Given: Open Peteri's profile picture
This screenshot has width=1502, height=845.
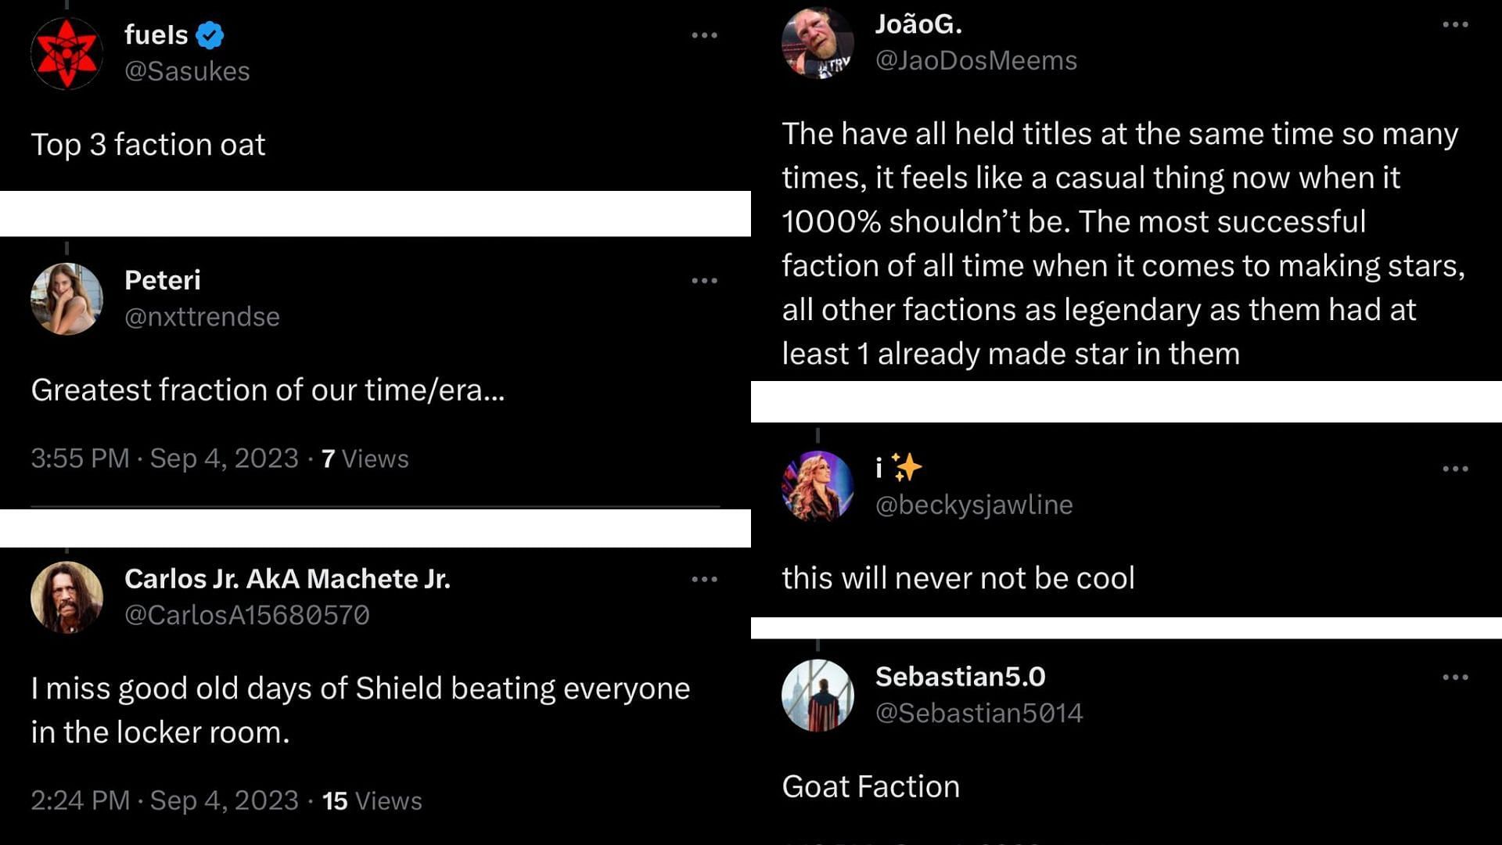Looking at the screenshot, I should coord(66,299).
